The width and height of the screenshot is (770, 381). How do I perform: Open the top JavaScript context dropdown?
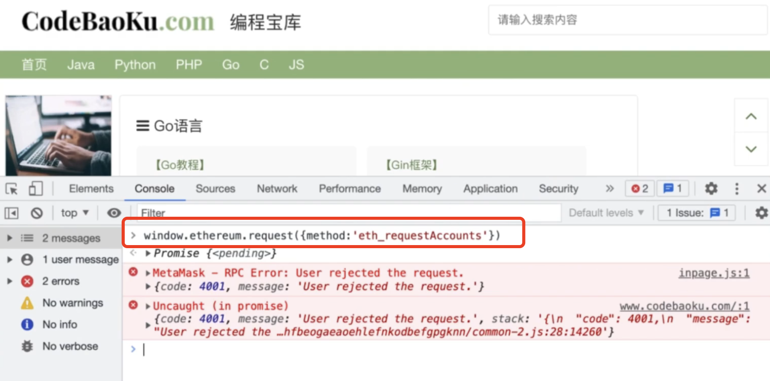pyautogui.click(x=75, y=213)
